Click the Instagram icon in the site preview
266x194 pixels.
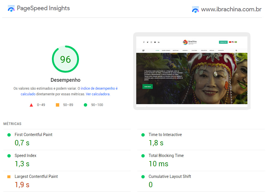coord(151,42)
